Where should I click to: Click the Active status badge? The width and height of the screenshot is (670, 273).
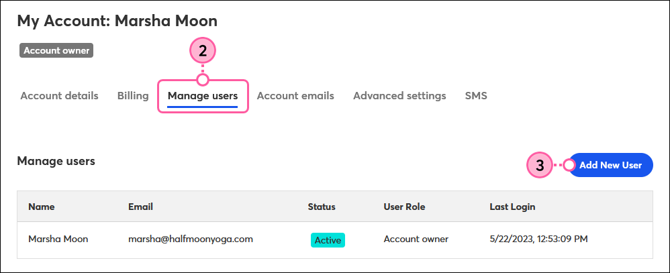click(328, 240)
